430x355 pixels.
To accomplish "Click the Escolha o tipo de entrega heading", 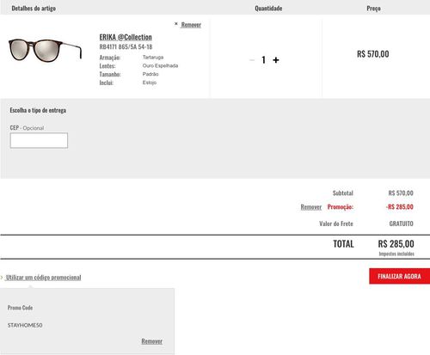I will click(x=38, y=110).
